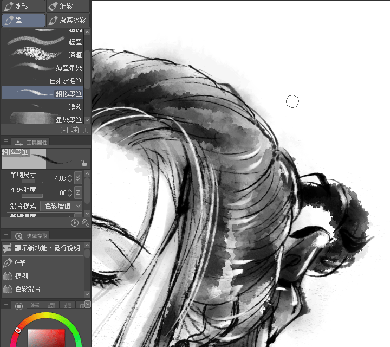The height and width of the screenshot is (347, 390).
Task: Click Quick Access scroll-up arrow
Action: point(87,245)
